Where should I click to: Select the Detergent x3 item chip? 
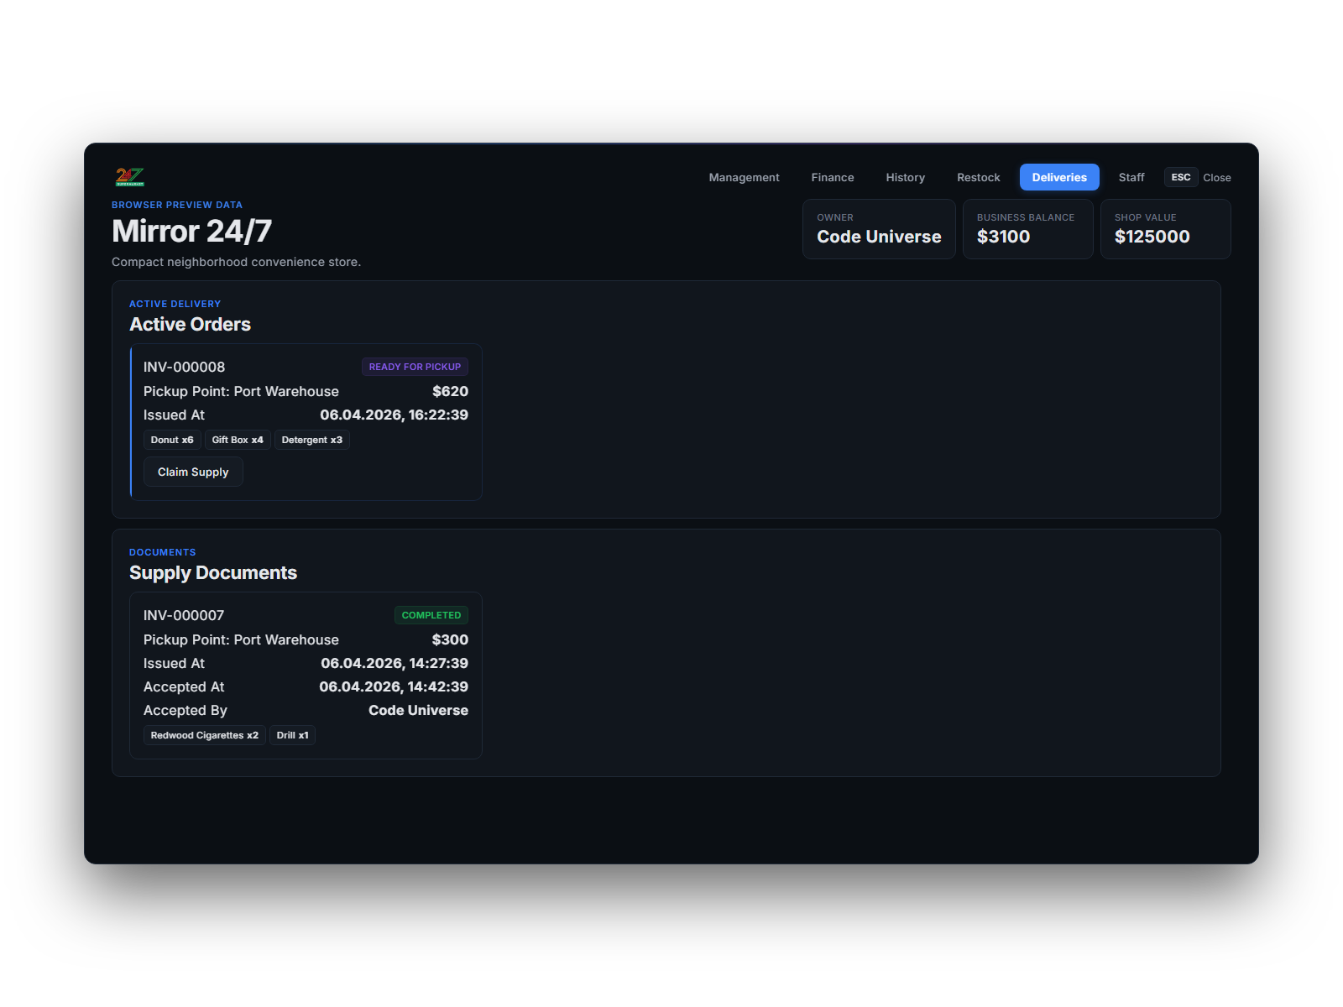click(311, 440)
